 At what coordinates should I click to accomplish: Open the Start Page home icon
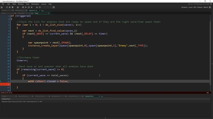pyautogui.click(x=2, y=7)
